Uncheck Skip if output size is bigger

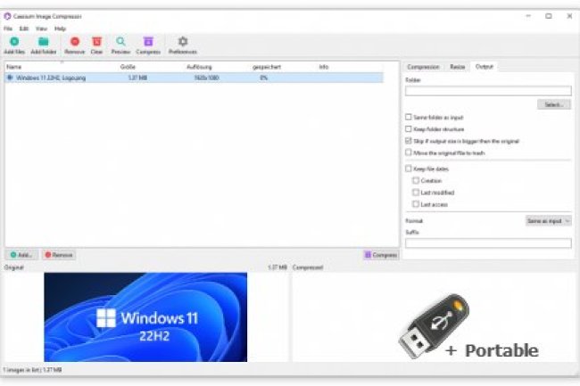tap(409, 141)
